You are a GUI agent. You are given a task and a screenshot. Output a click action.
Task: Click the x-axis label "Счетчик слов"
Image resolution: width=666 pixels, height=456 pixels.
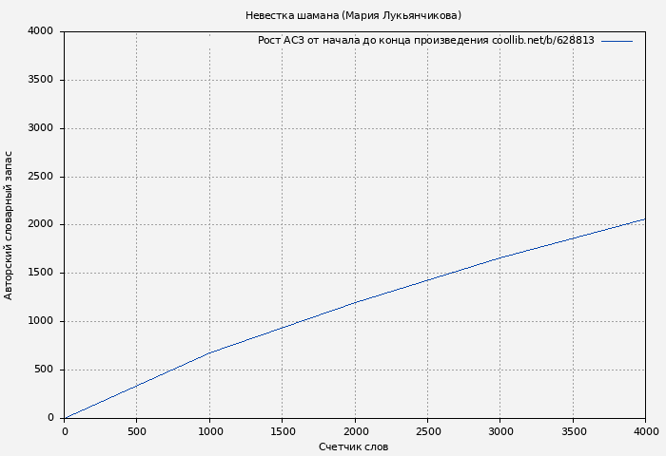click(353, 446)
